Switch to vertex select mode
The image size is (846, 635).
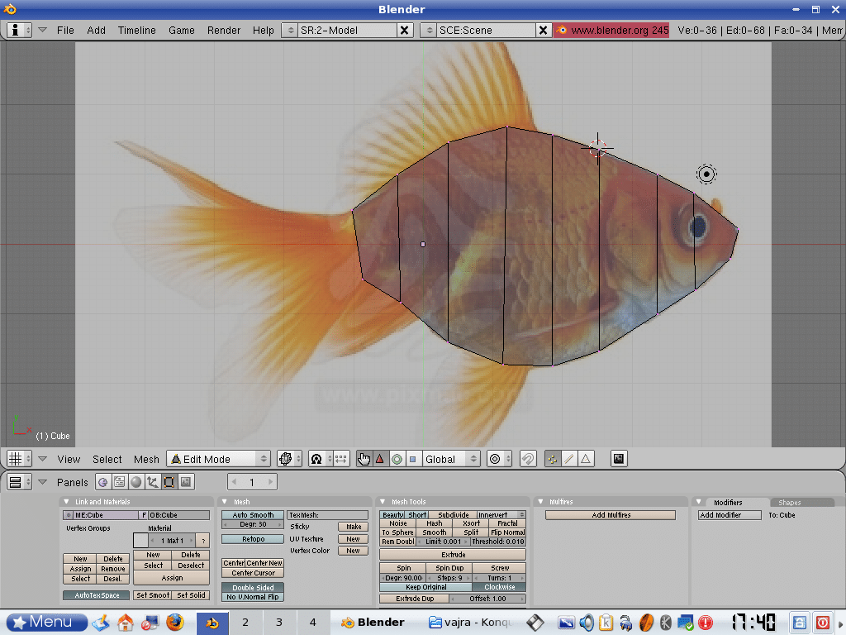[552, 459]
